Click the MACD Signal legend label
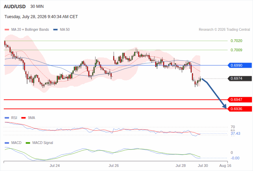This screenshot has width=253, height=171. click(x=43, y=143)
